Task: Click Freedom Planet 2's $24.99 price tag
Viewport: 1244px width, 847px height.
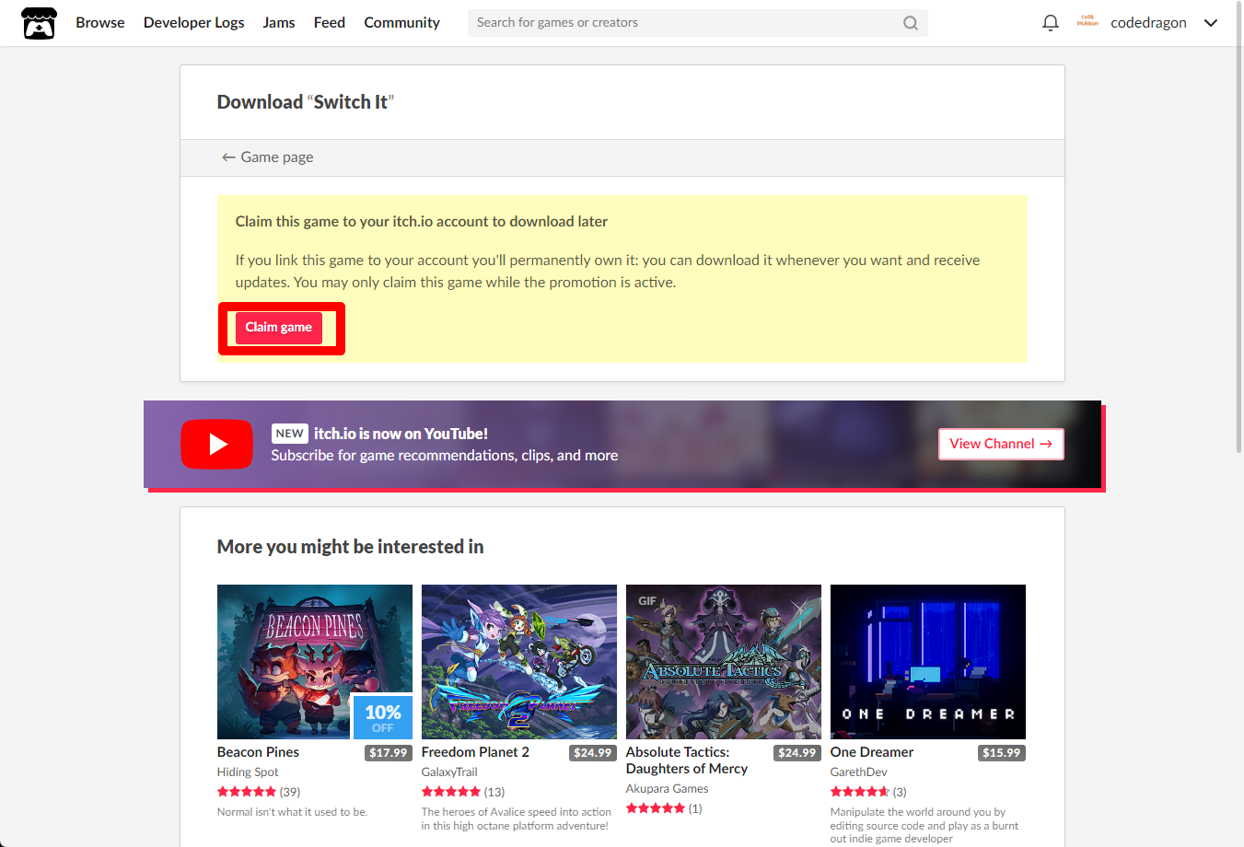Action: 593,753
